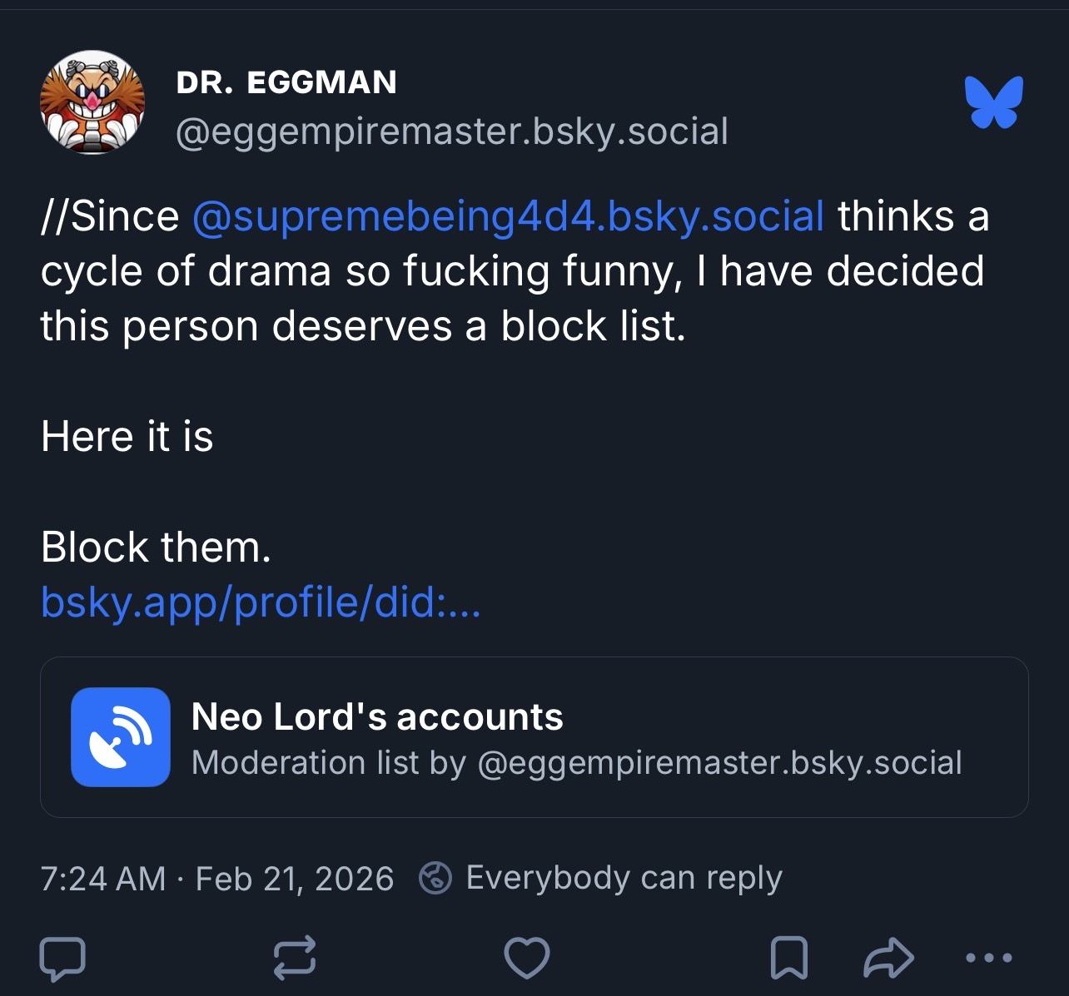
Task: Open the three-dot more options menu
Action: (x=988, y=958)
